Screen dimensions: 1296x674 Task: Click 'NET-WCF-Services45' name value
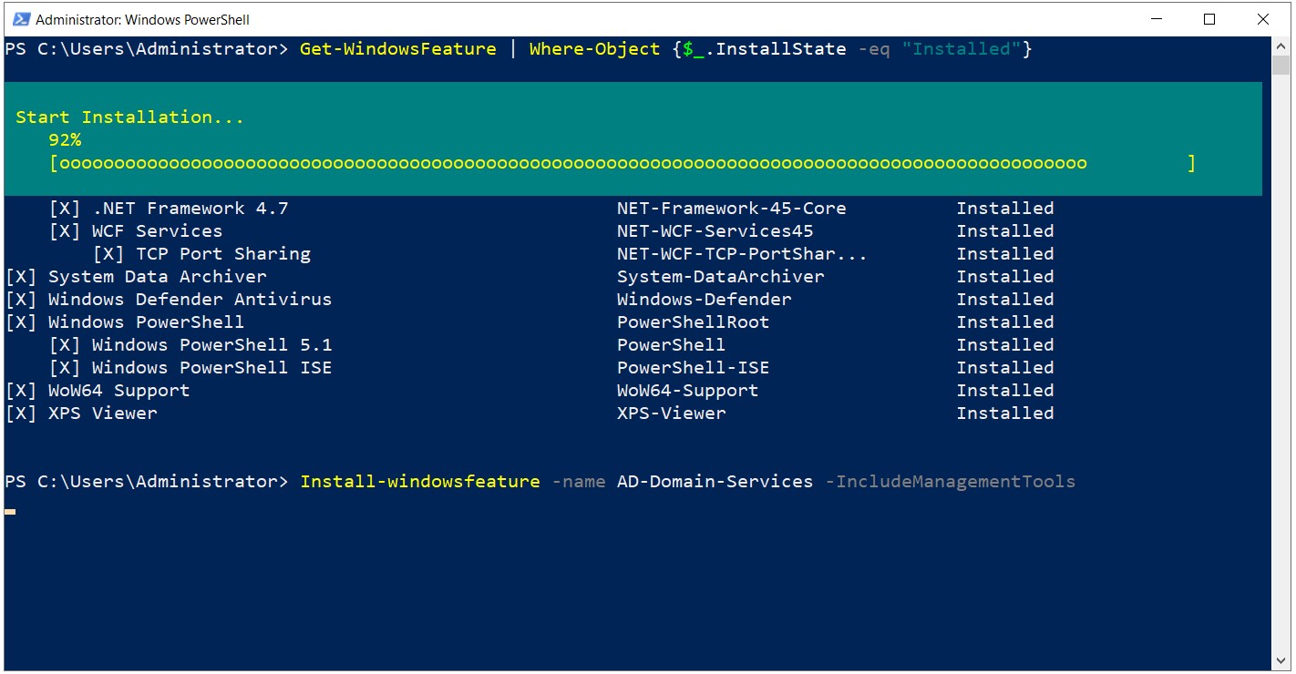[715, 231]
